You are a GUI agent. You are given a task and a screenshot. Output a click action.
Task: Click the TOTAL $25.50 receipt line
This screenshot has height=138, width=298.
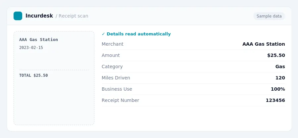click(33, 75)
